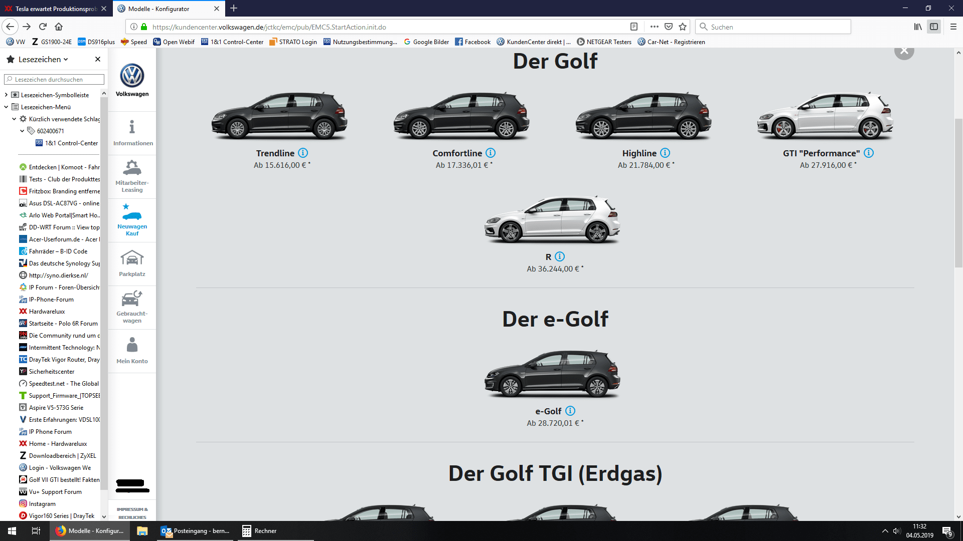Open Task View on taskbar

36,531
